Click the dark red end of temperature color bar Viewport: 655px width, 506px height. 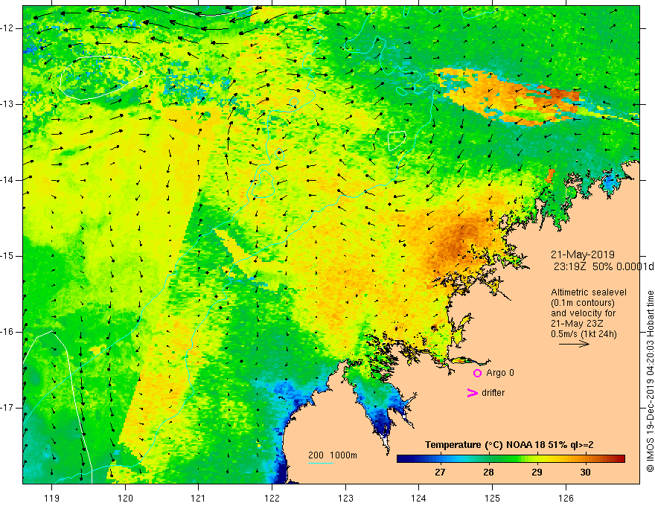[621, 458]
